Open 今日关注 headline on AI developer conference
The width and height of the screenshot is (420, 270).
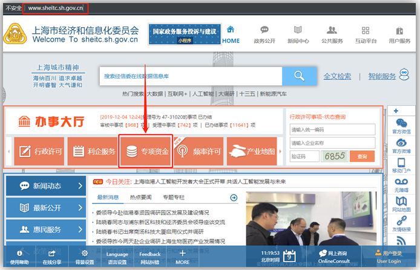[210, 182]
